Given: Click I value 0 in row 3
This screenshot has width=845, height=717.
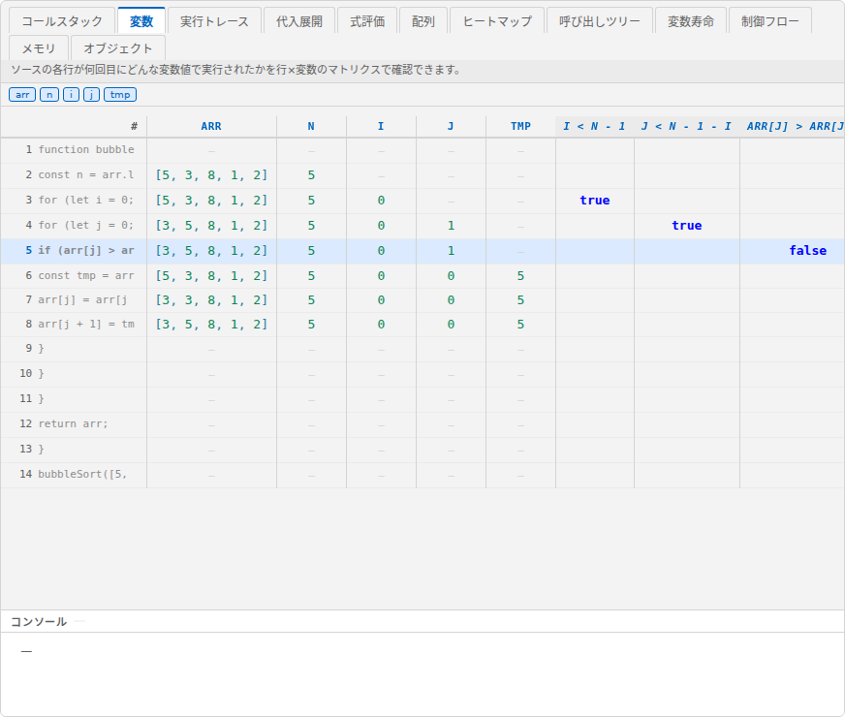Looking at the screenshot, I should (x=381, y=201).
